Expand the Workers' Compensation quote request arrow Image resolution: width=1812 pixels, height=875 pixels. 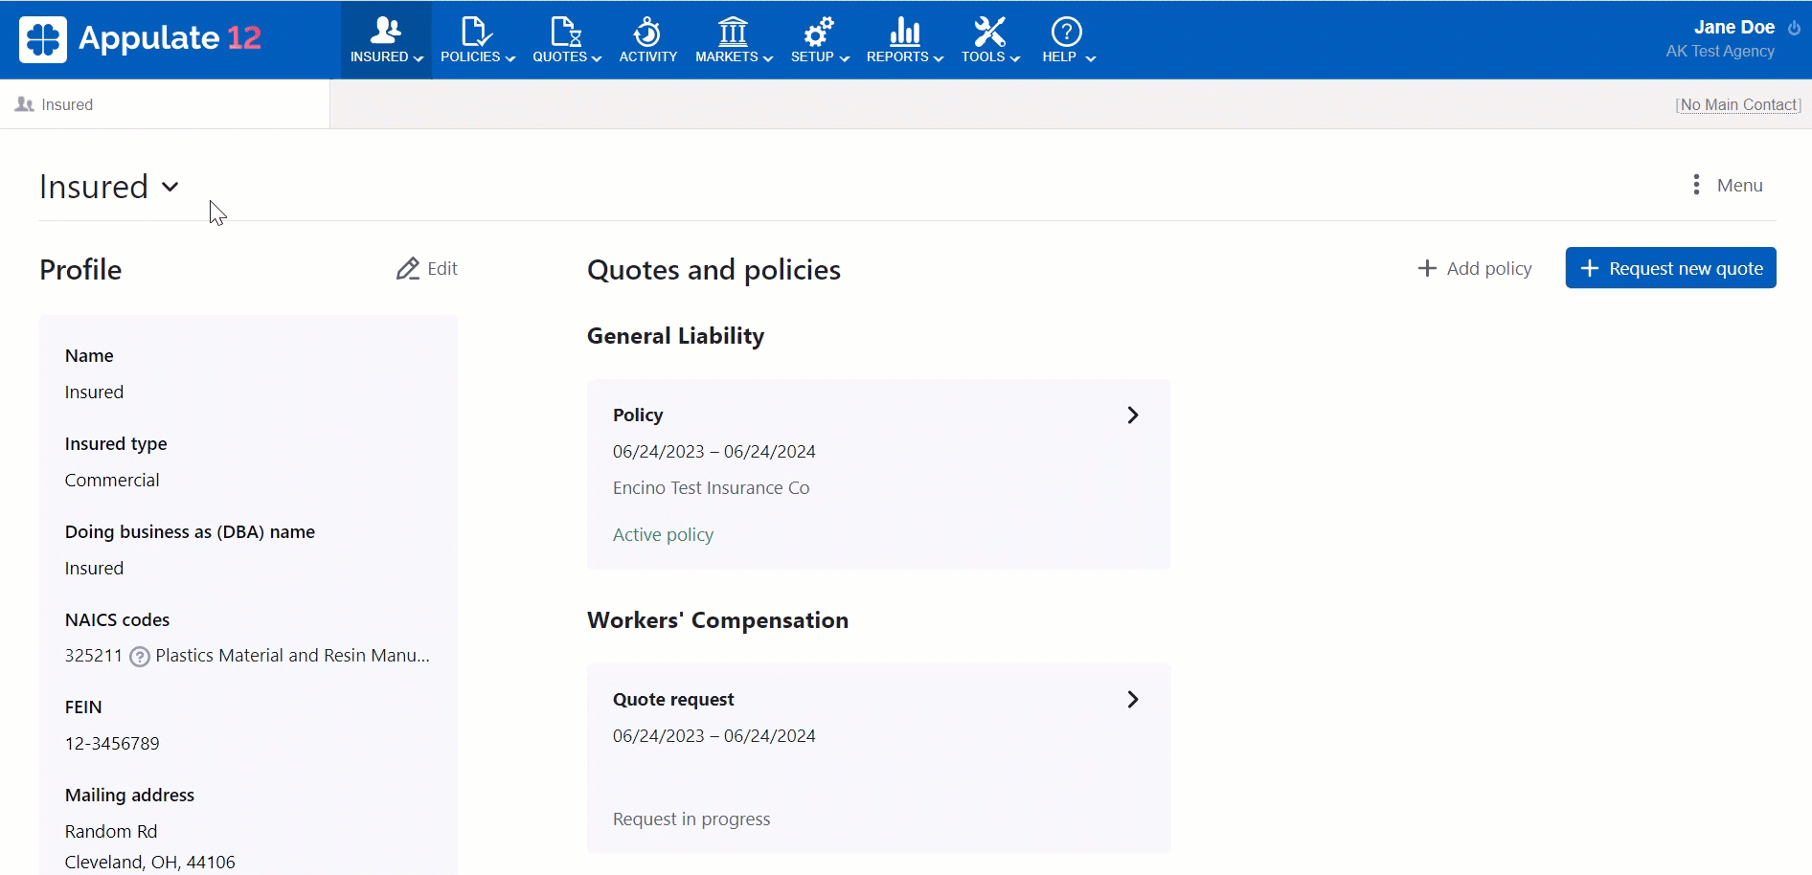(x=1132, y=699)
